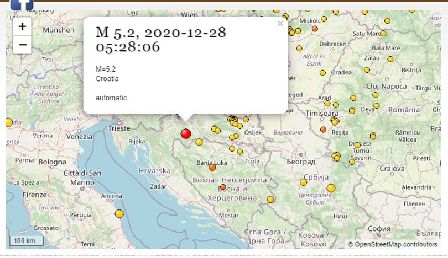
Task: Click the Timișoara city label
Action: tap(322, 114)
